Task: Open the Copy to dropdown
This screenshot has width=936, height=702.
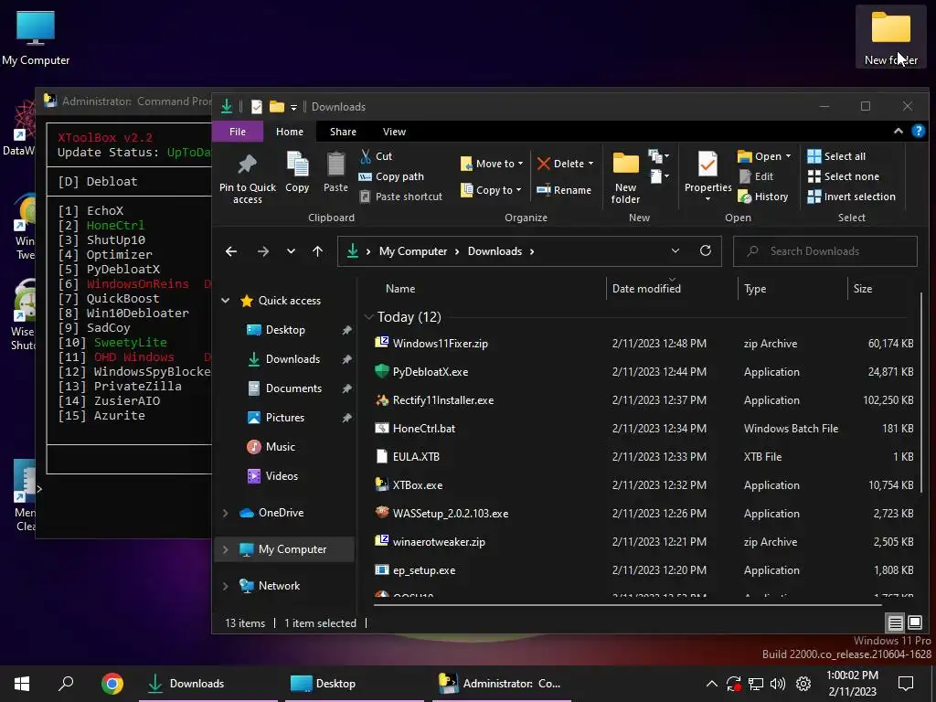Action: point(491,190)
